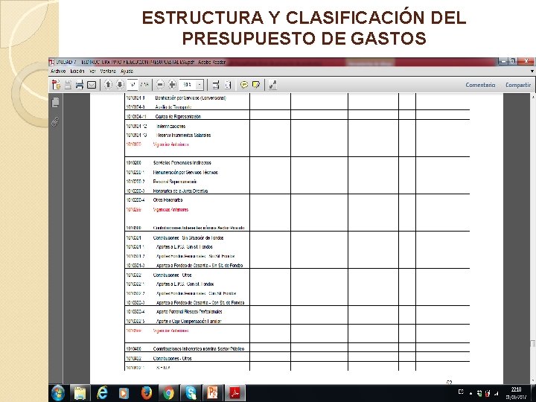Viewport: 536px width, 402px height.
Task: Switch to PowerPoint in the taskbar
Action: point(212,393)
